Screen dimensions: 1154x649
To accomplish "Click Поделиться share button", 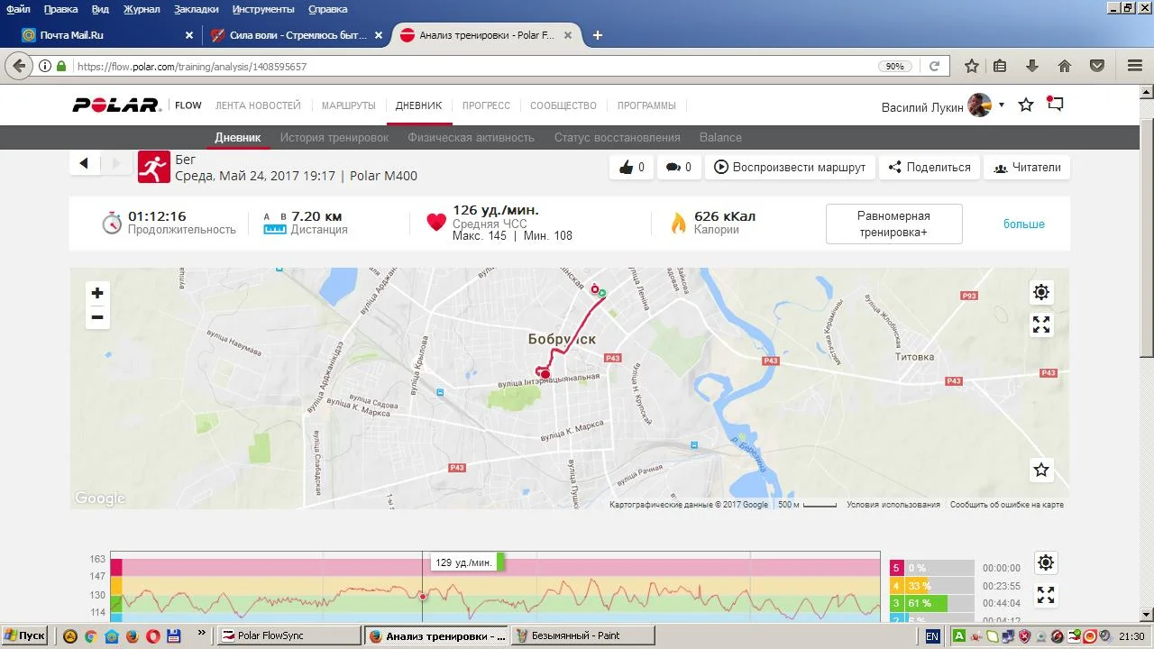I will (930, 167).
